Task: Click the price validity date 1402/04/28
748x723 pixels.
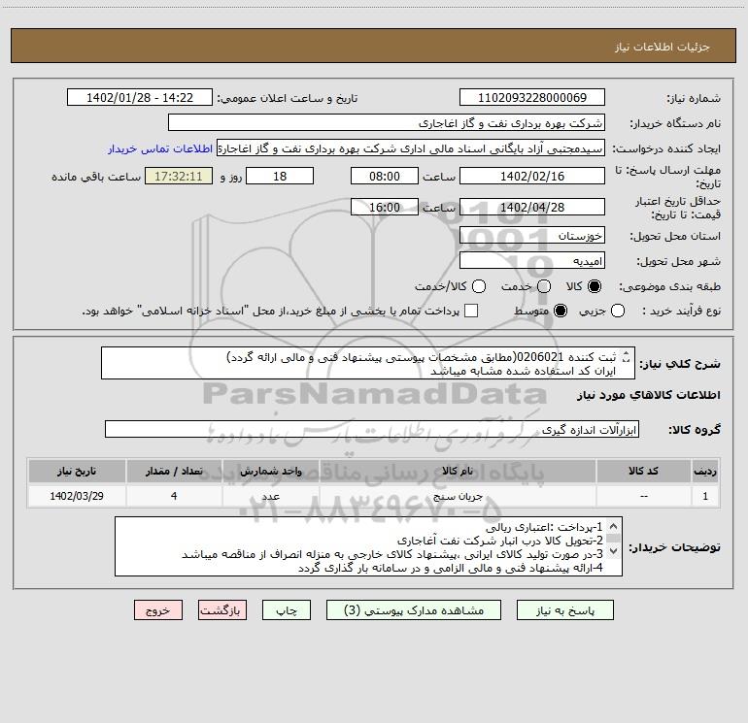Action: pos(532,207)
